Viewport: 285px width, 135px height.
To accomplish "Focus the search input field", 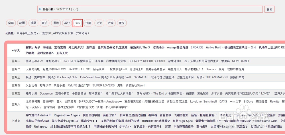I will (x=150, y=9).
